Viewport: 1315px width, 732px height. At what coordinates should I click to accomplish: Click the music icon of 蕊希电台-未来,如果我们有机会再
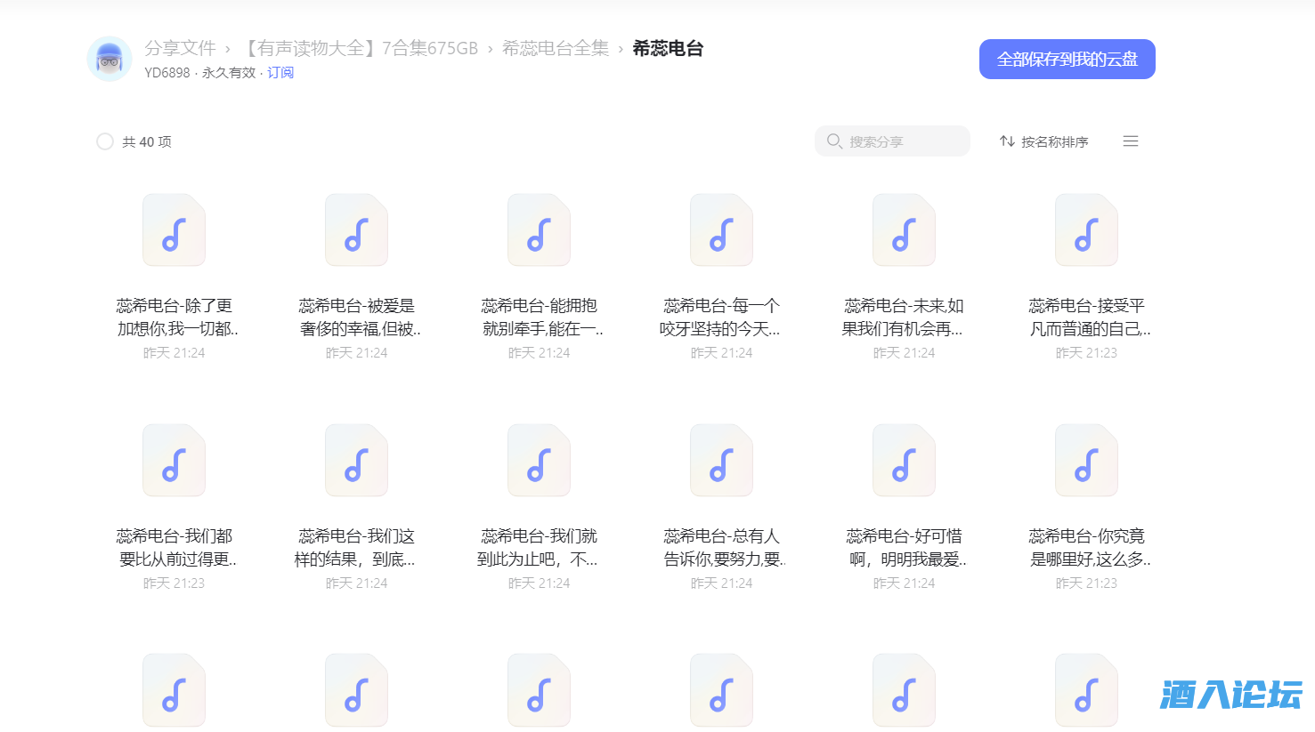904,229
